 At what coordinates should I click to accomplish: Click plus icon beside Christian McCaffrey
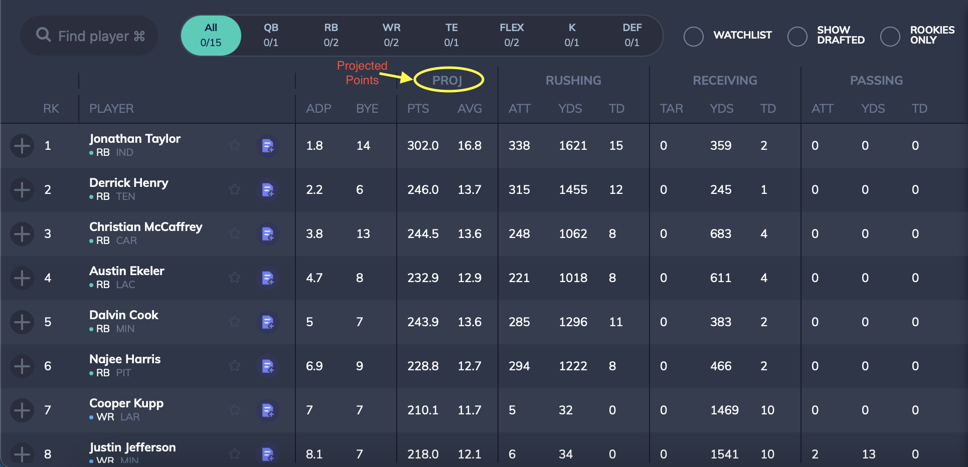pyautogui.click(x=22, y=234)
